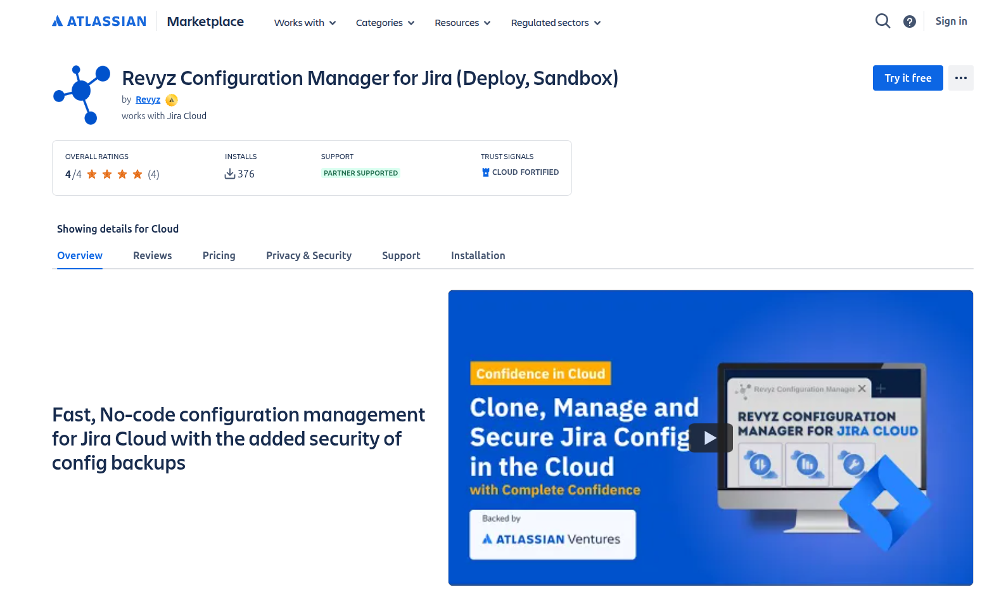Click the Cloud Fortified shield icon
1006x597 pixels.
(486, 172)
